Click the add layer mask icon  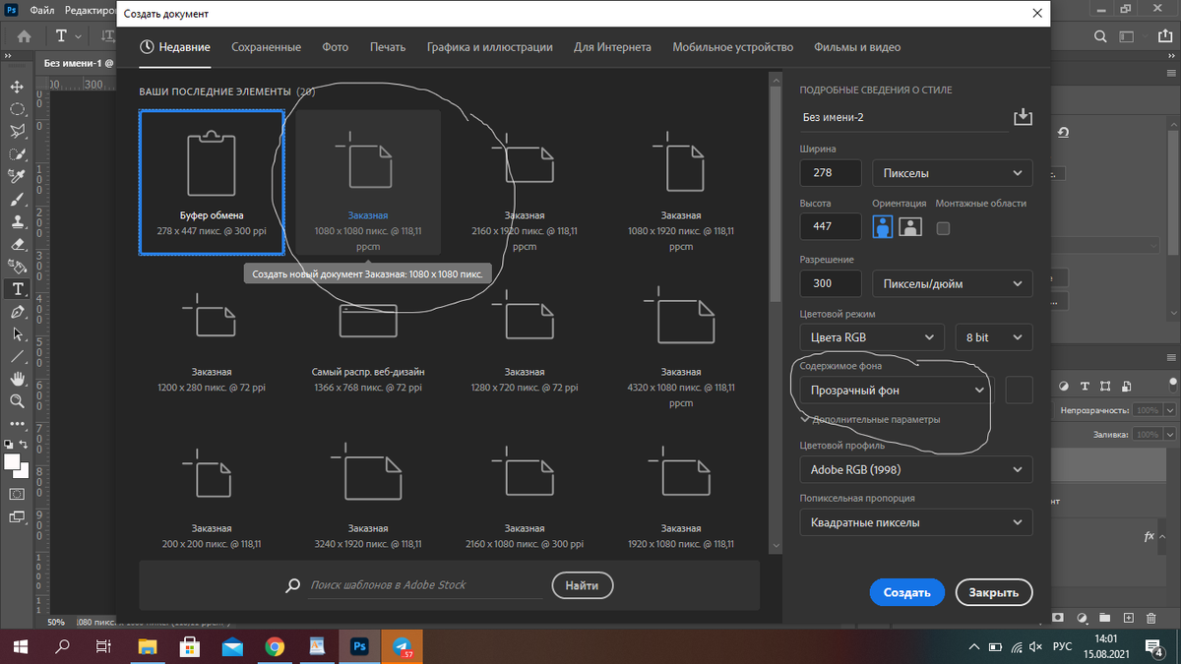point(1058,618)
